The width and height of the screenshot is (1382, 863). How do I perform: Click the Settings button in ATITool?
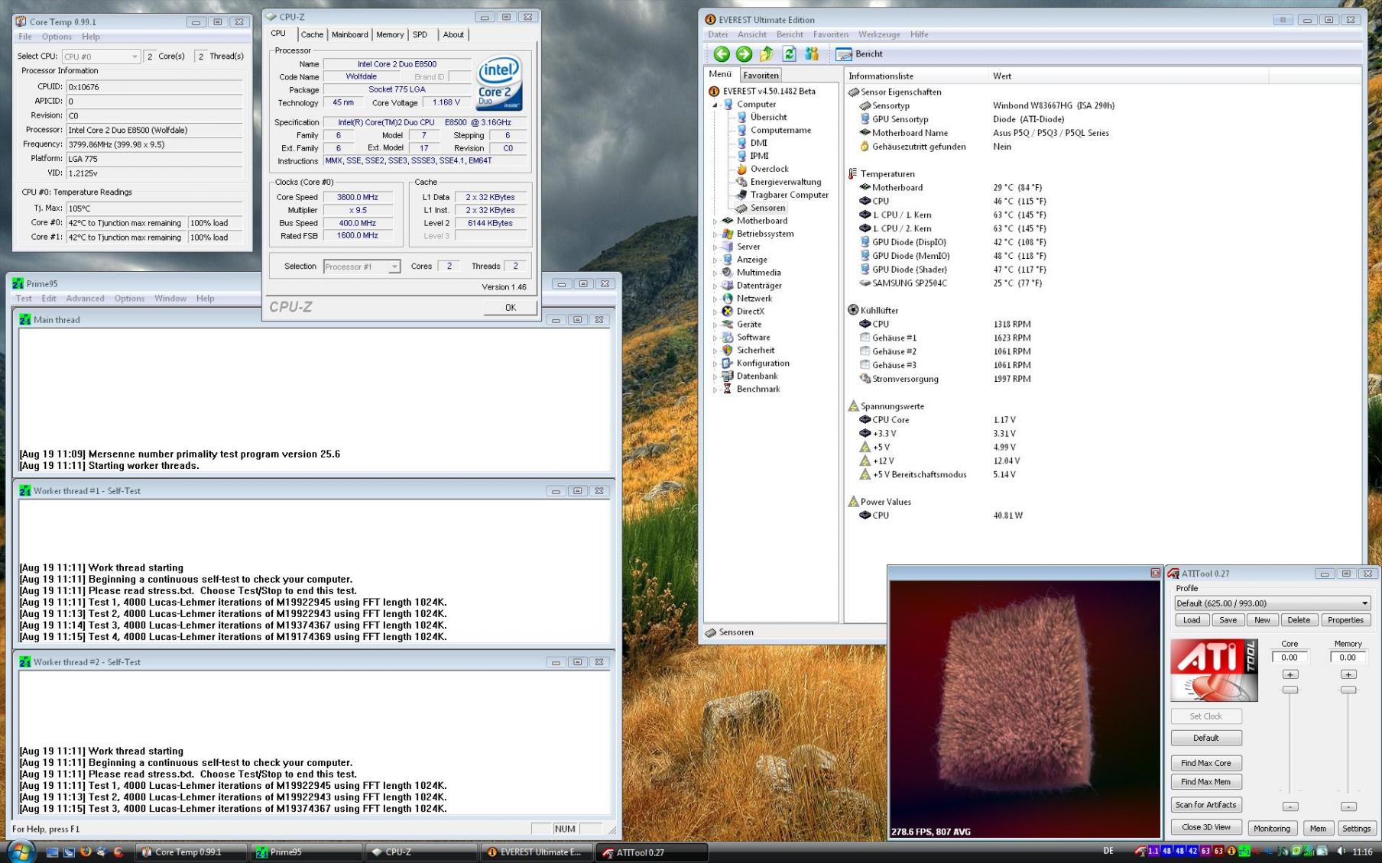click(1356, 828)
